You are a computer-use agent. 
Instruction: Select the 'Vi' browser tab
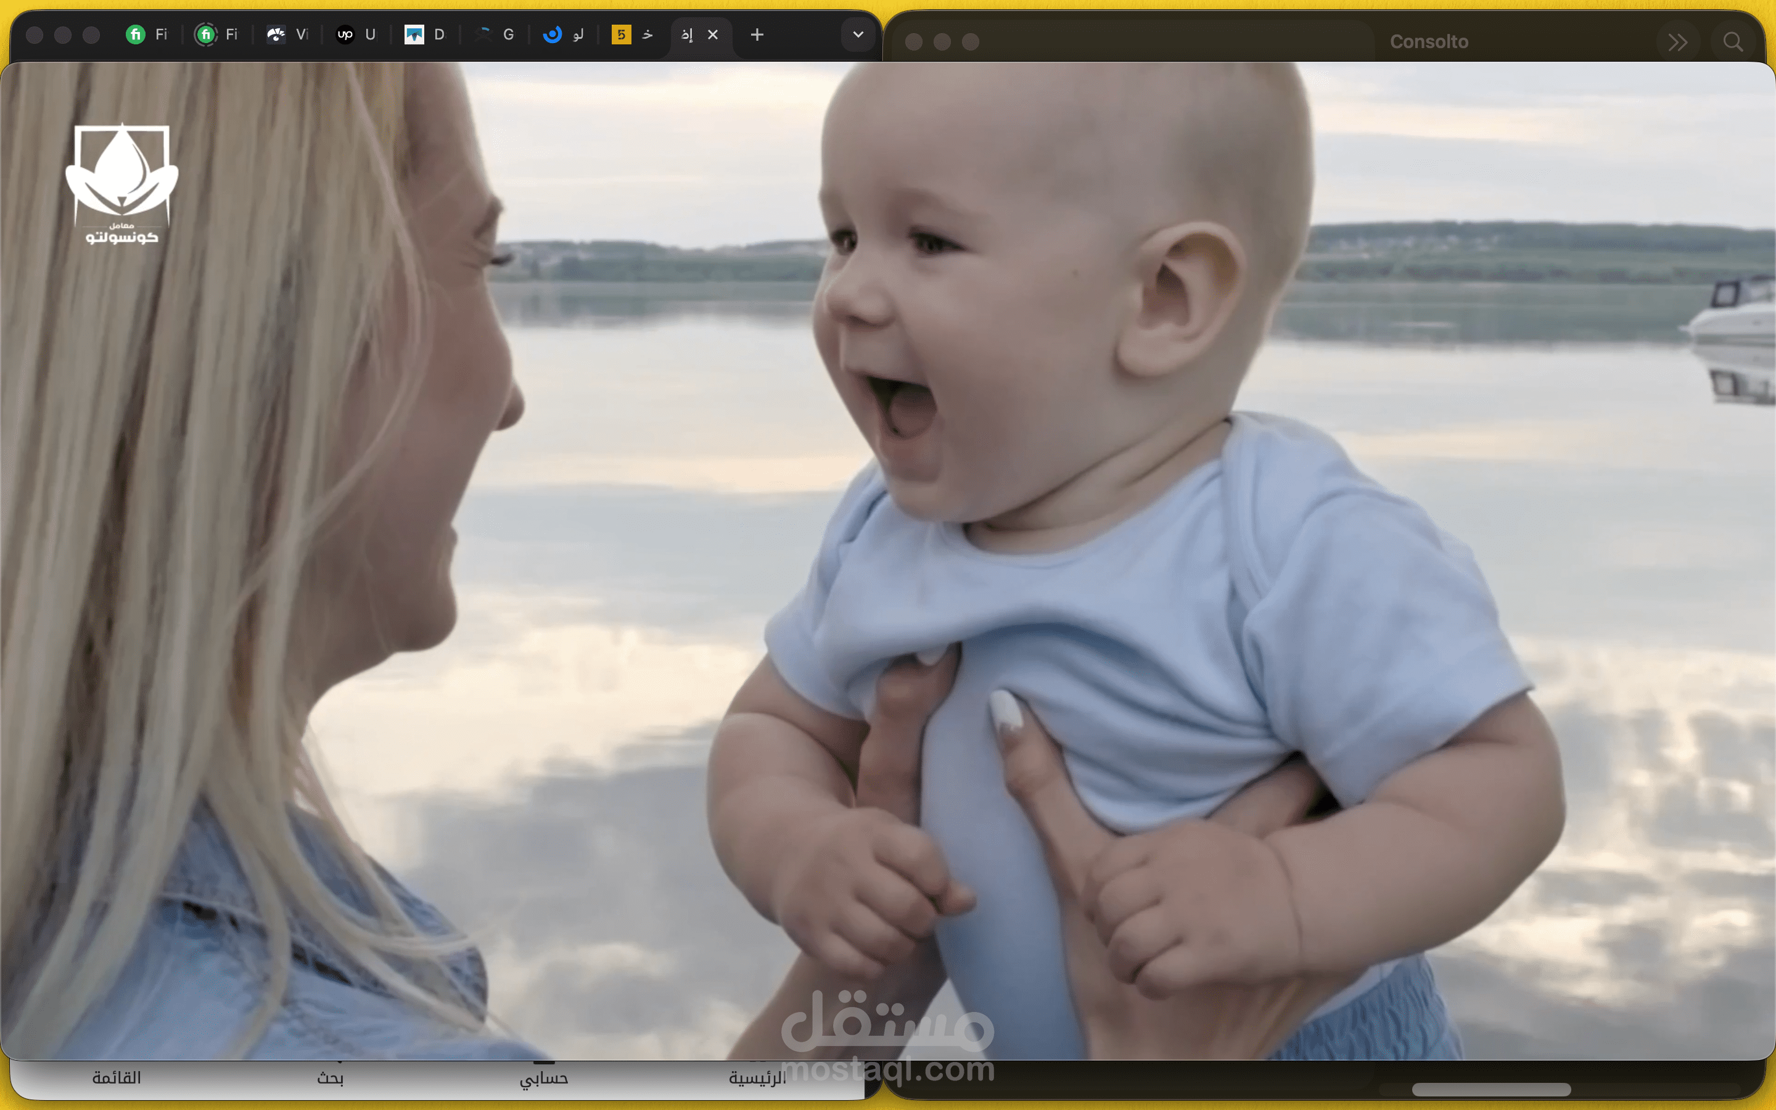tap(287, 35)
